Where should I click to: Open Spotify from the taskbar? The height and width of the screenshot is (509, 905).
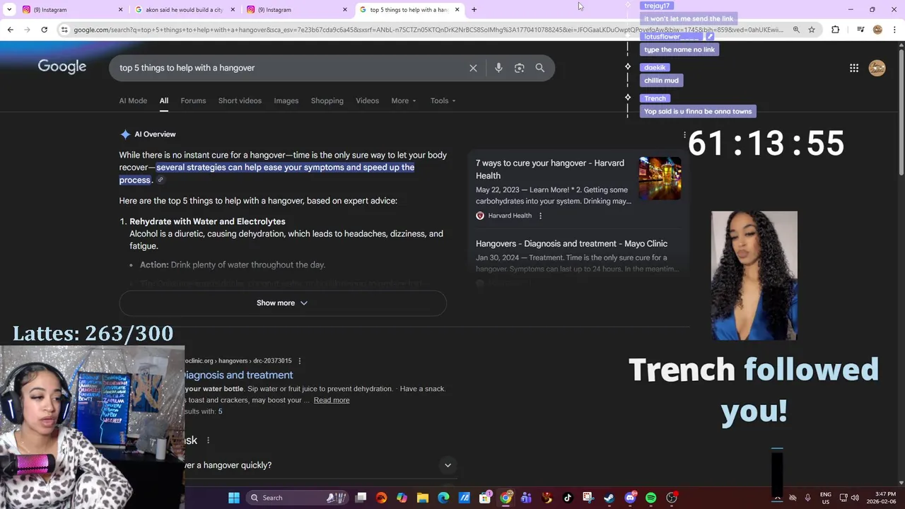pos(650,498)
